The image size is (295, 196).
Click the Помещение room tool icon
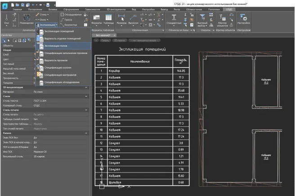[26, 18]
